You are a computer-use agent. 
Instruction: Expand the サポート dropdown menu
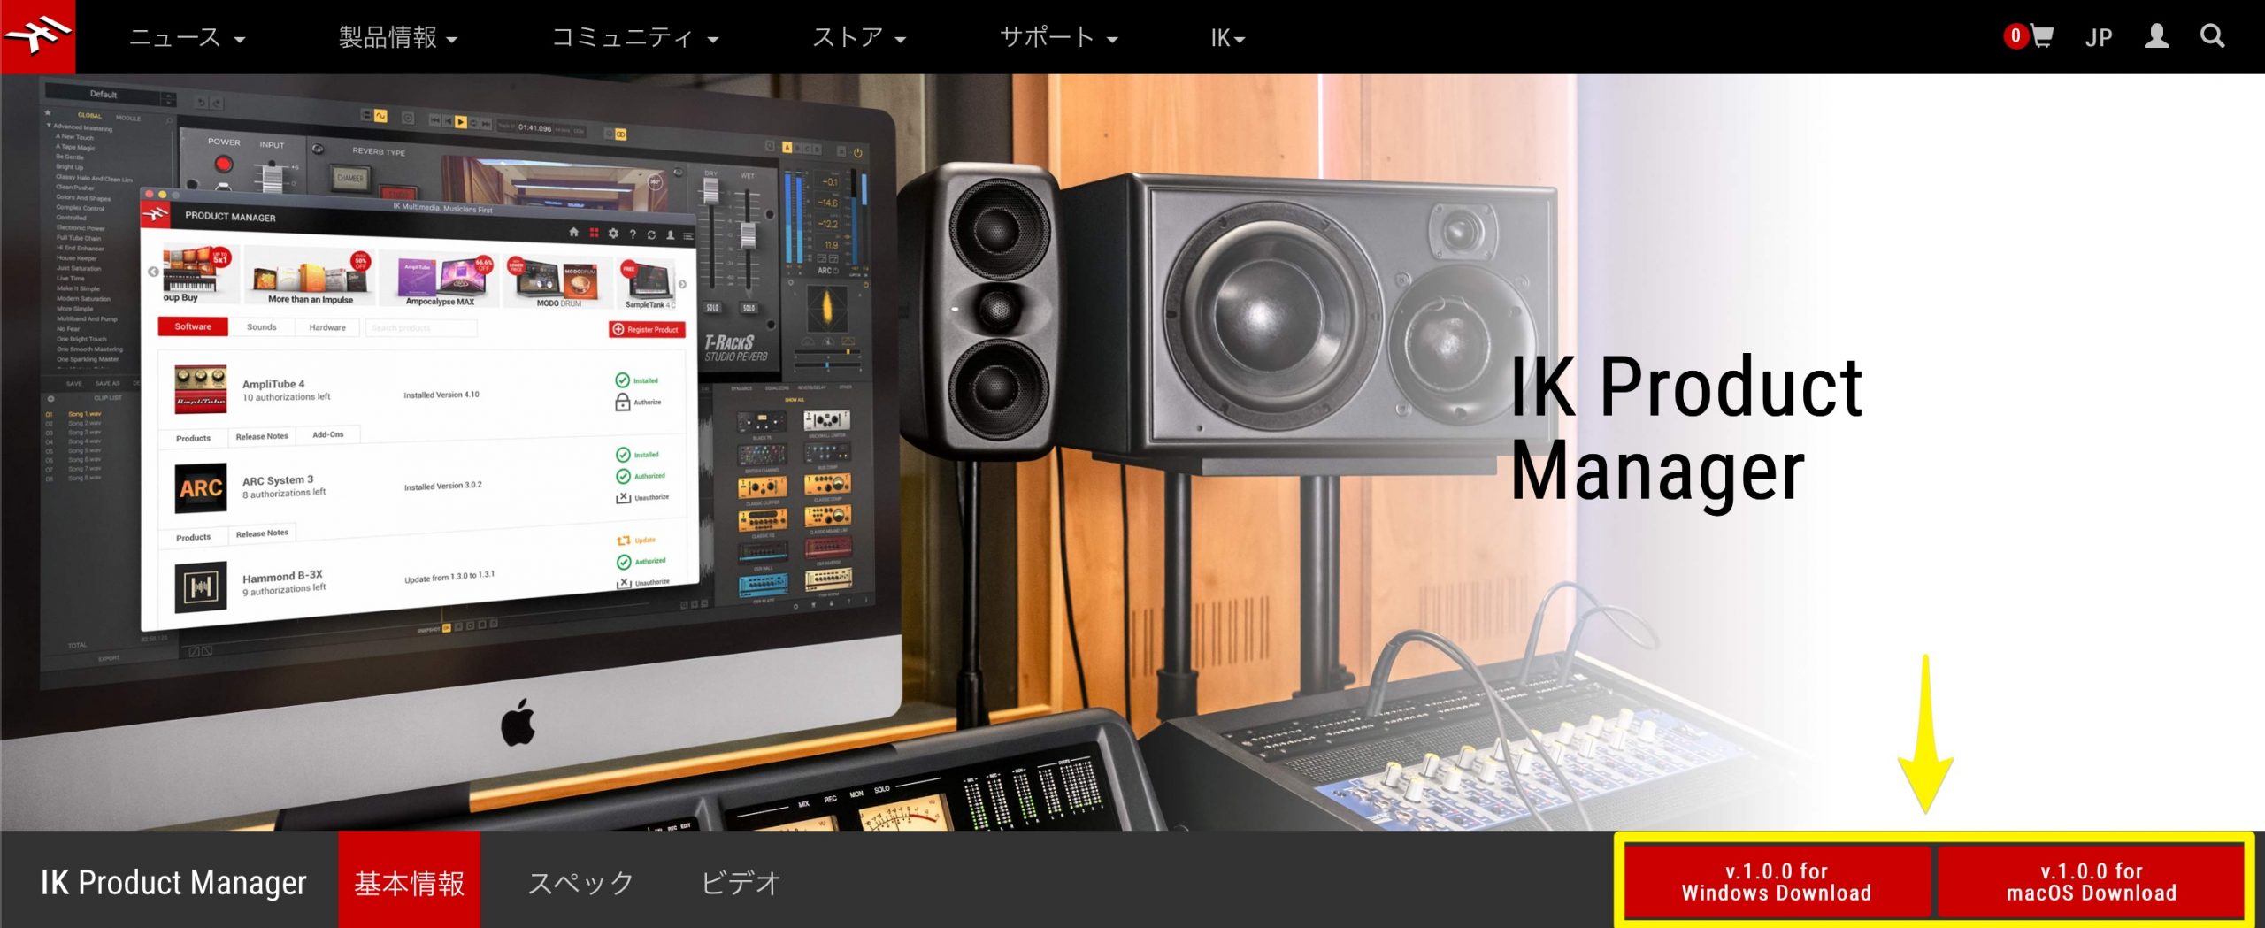pyautogui.click(x=1059, y=37)
